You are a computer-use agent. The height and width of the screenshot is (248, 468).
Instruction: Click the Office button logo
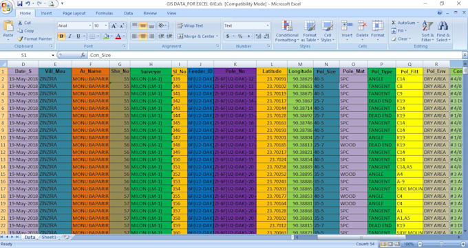click(6, 7)
